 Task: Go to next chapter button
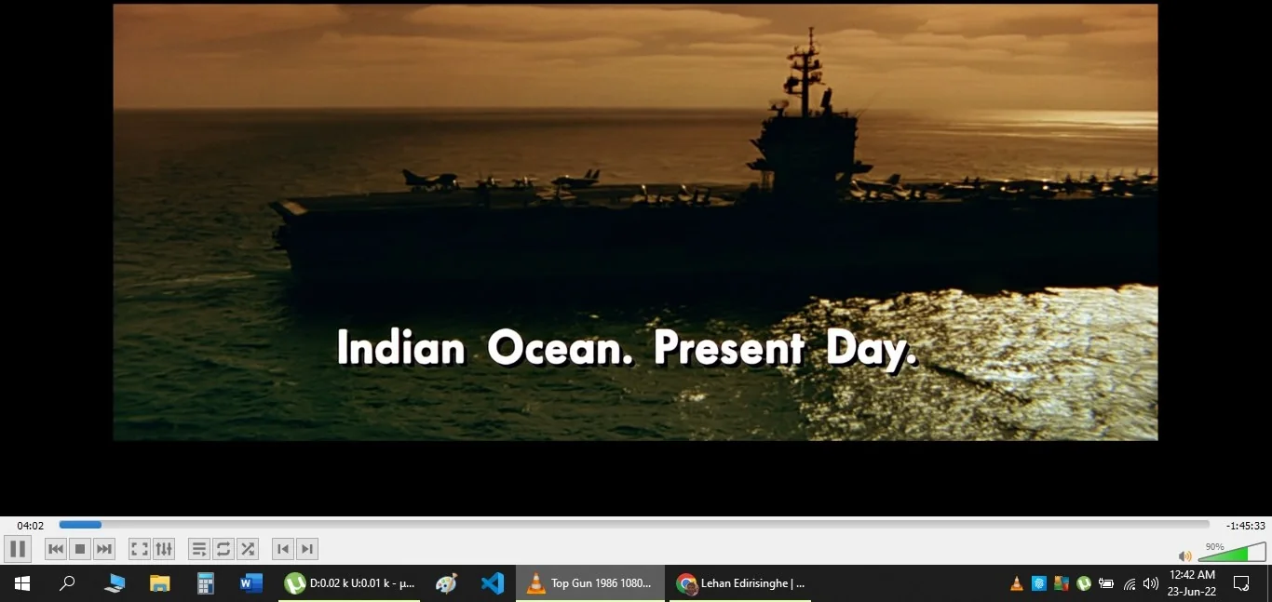pyautogui.click(x=307, y=549)
